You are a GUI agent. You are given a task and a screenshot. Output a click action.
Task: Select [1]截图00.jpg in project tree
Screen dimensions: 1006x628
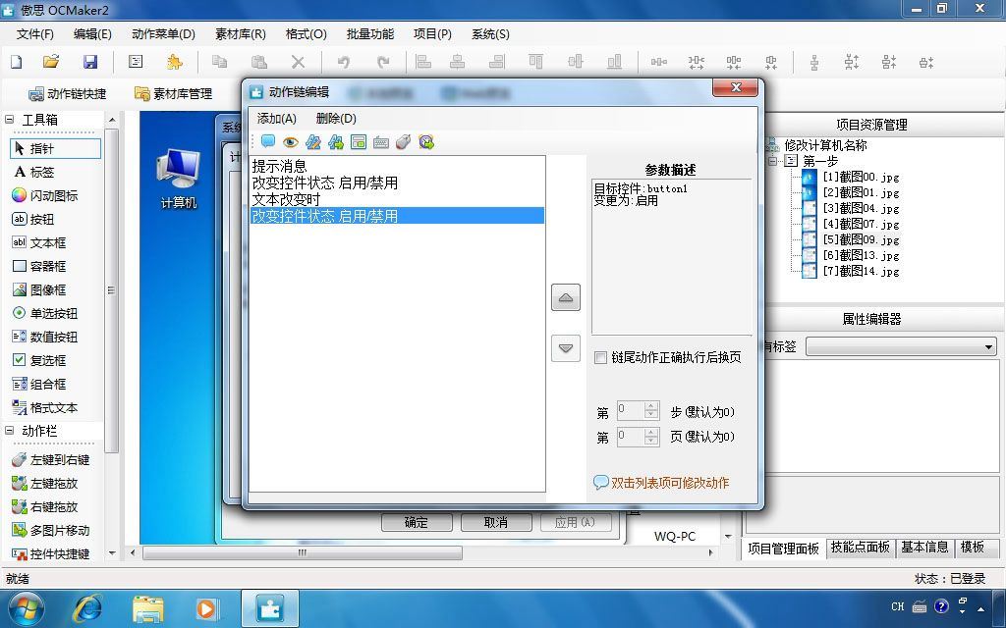(x=861, y=177)
